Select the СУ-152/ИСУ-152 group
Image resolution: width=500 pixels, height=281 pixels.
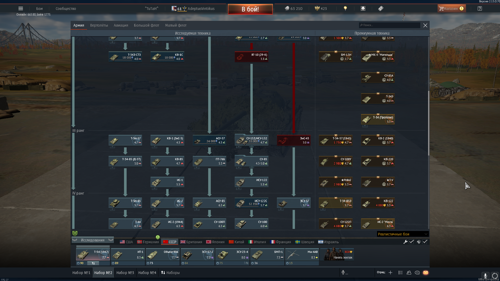[251, 140]
